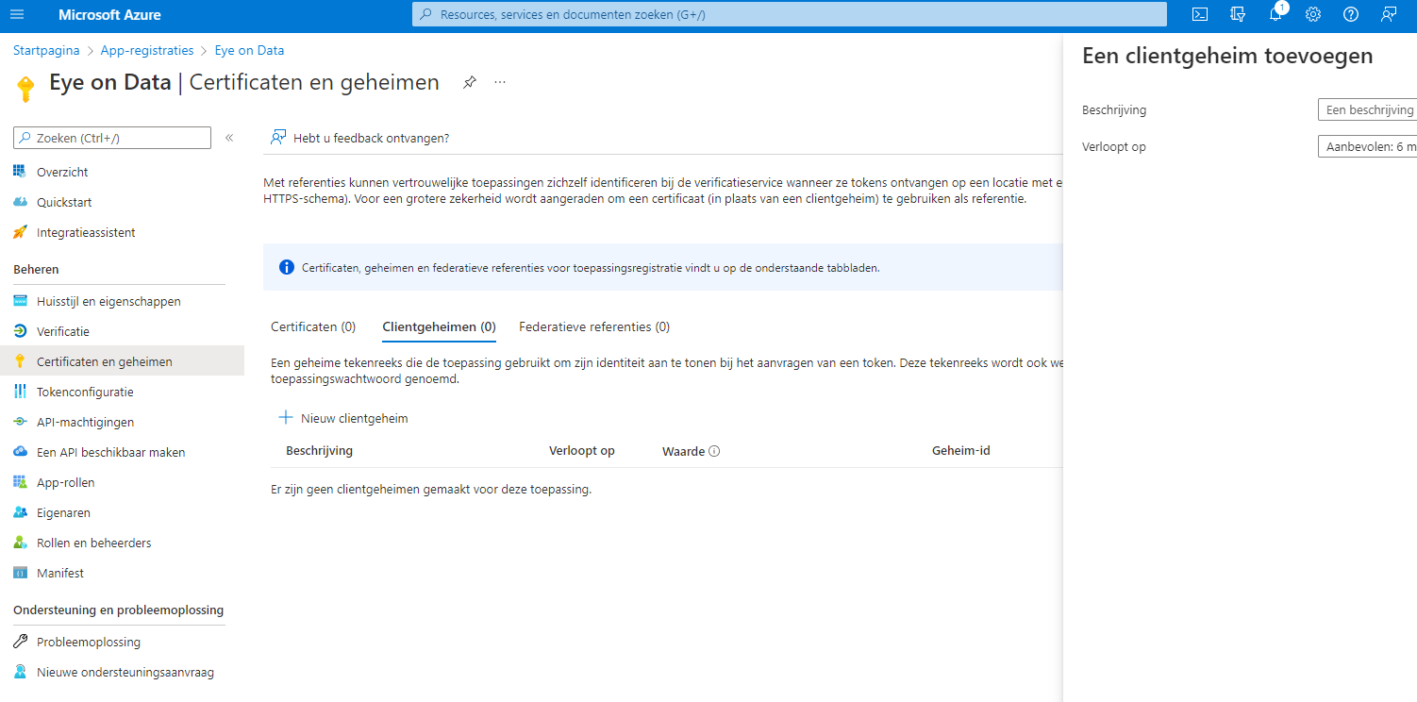1417x702 pixels.
Task: Click Hebt u feedback ontvangen?
Action: point(359,138)
